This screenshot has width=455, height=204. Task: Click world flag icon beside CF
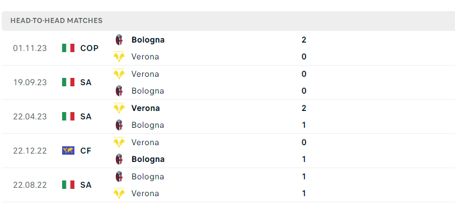point(68,151)
